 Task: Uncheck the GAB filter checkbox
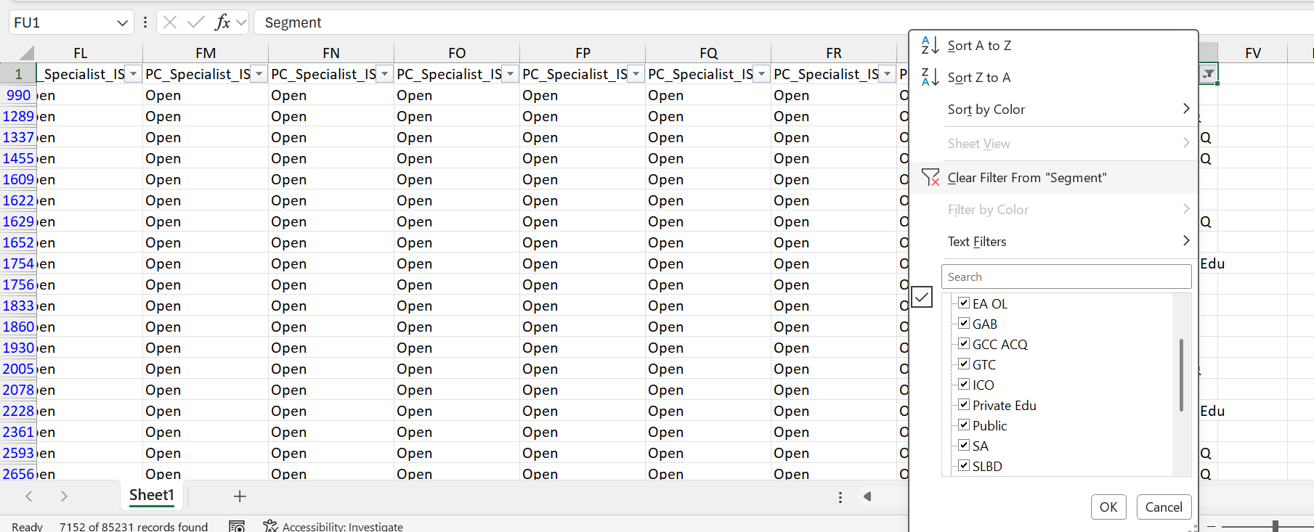(964, 324)
